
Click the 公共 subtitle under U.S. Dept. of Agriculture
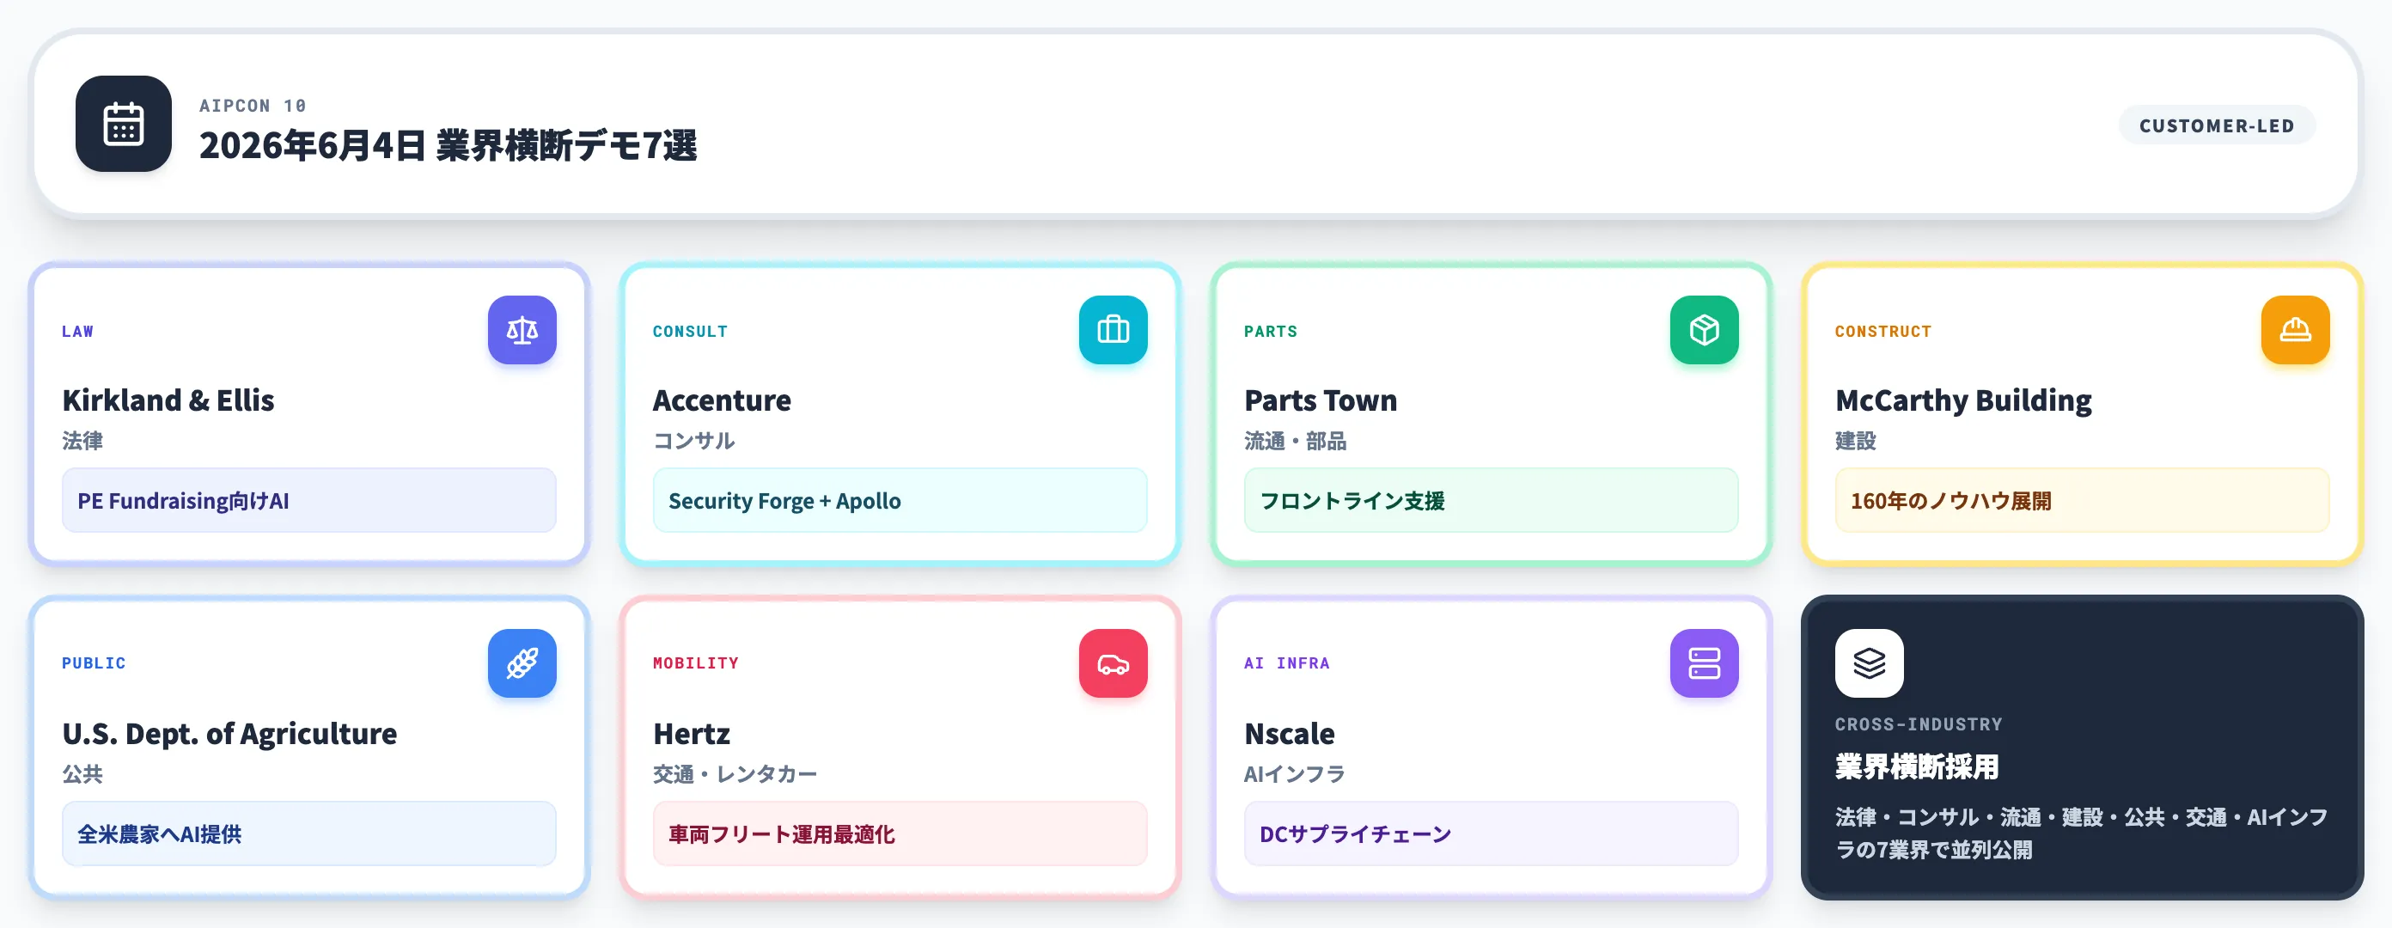82,774
